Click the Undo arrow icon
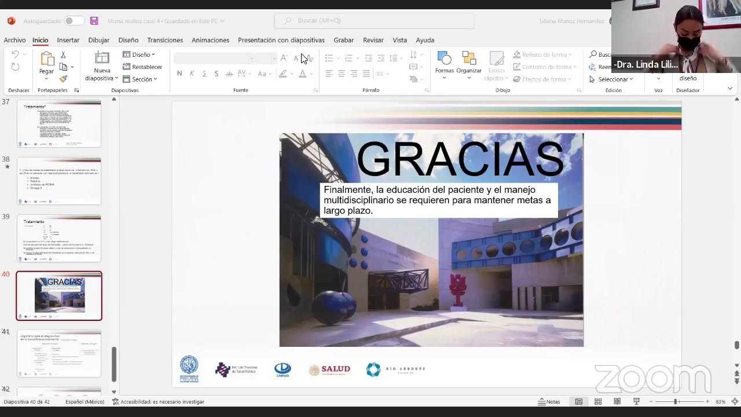This screenshot has height=417, width=741. 16,54
